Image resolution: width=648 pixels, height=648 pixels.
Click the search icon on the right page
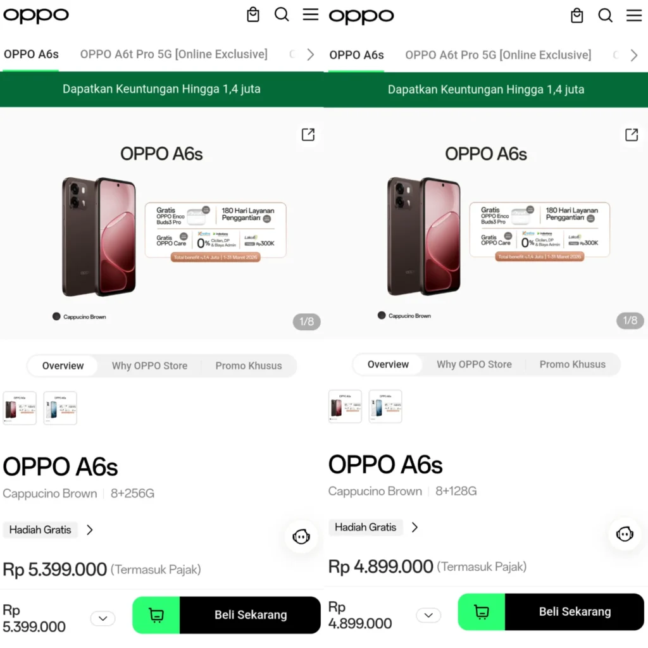click(x=606, y=14)
